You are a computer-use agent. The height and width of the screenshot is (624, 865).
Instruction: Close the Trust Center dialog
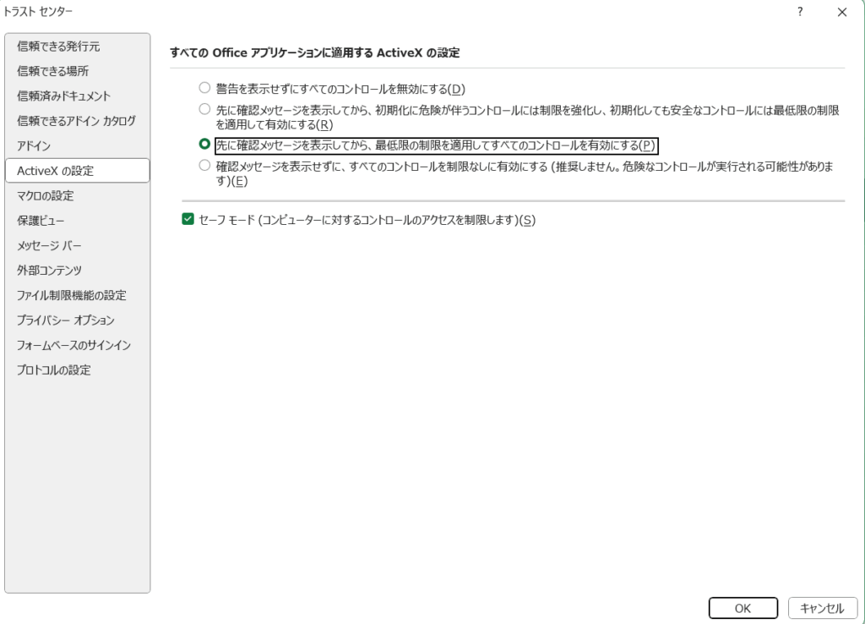841,12
